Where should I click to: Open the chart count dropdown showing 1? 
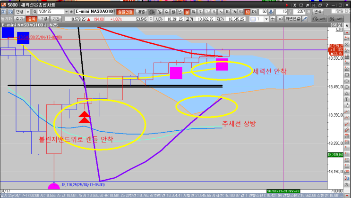click(266, 19)
